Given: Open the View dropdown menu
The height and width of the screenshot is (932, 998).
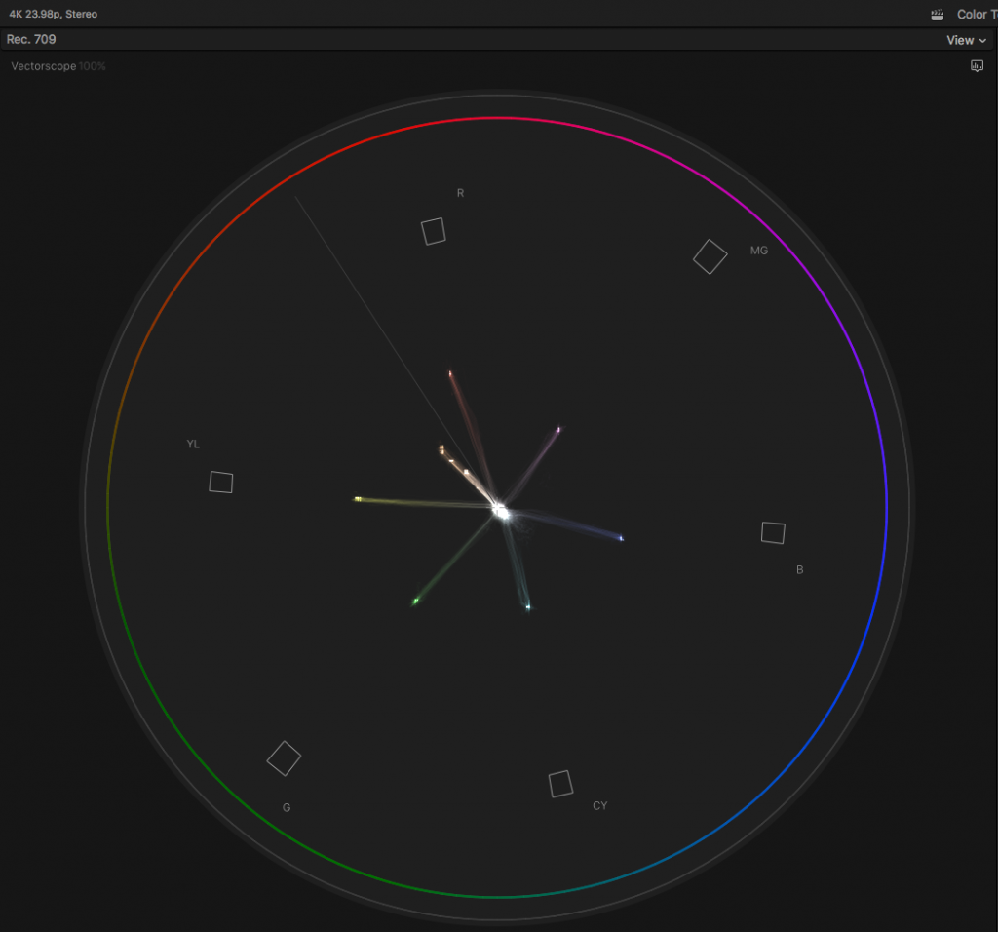Looking at the screenshot, I should pos(966,40).
